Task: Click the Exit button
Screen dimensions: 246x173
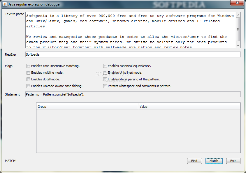Action: pyautogui.click(x=233, y=161)
